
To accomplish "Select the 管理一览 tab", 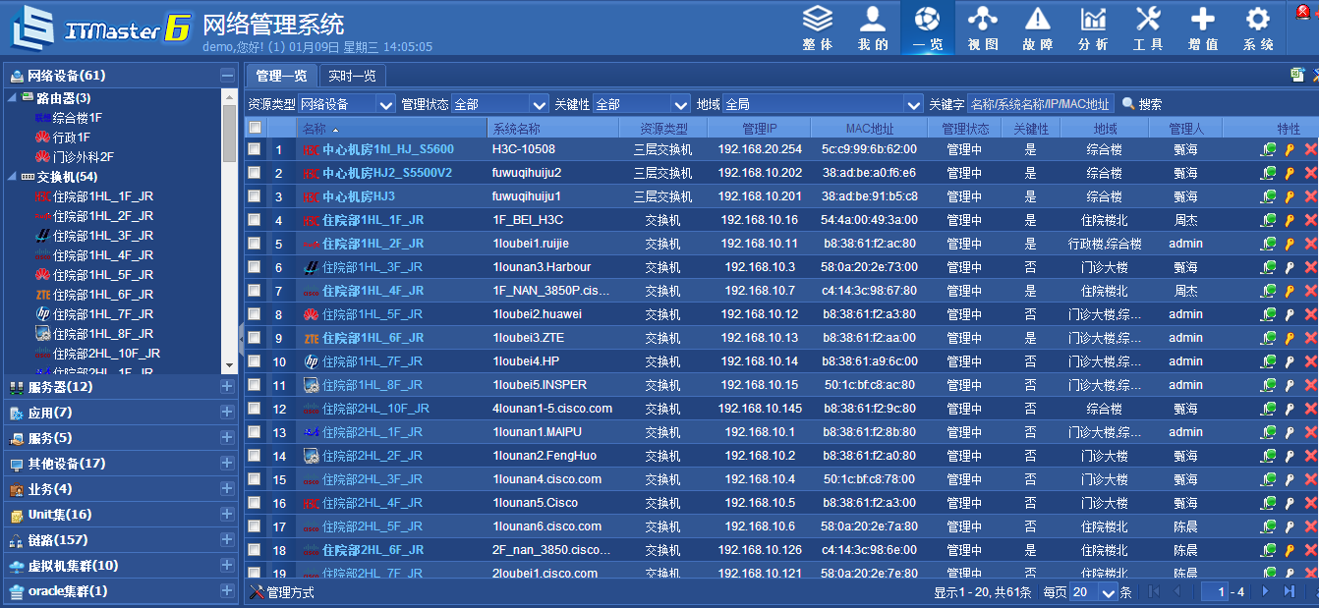I will [x=281, y=76].
